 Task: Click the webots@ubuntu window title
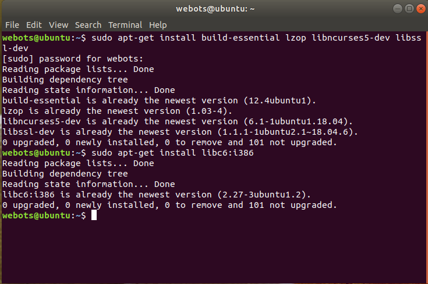coord(215,9)
